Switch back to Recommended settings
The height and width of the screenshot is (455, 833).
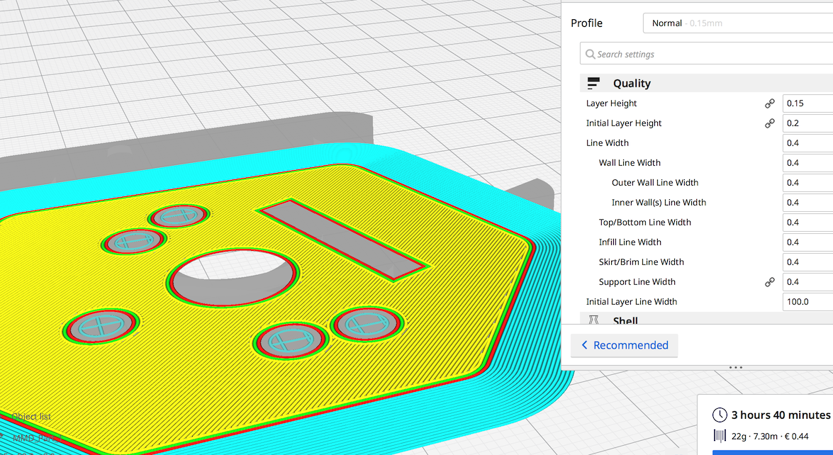click(x=625, y=345)
